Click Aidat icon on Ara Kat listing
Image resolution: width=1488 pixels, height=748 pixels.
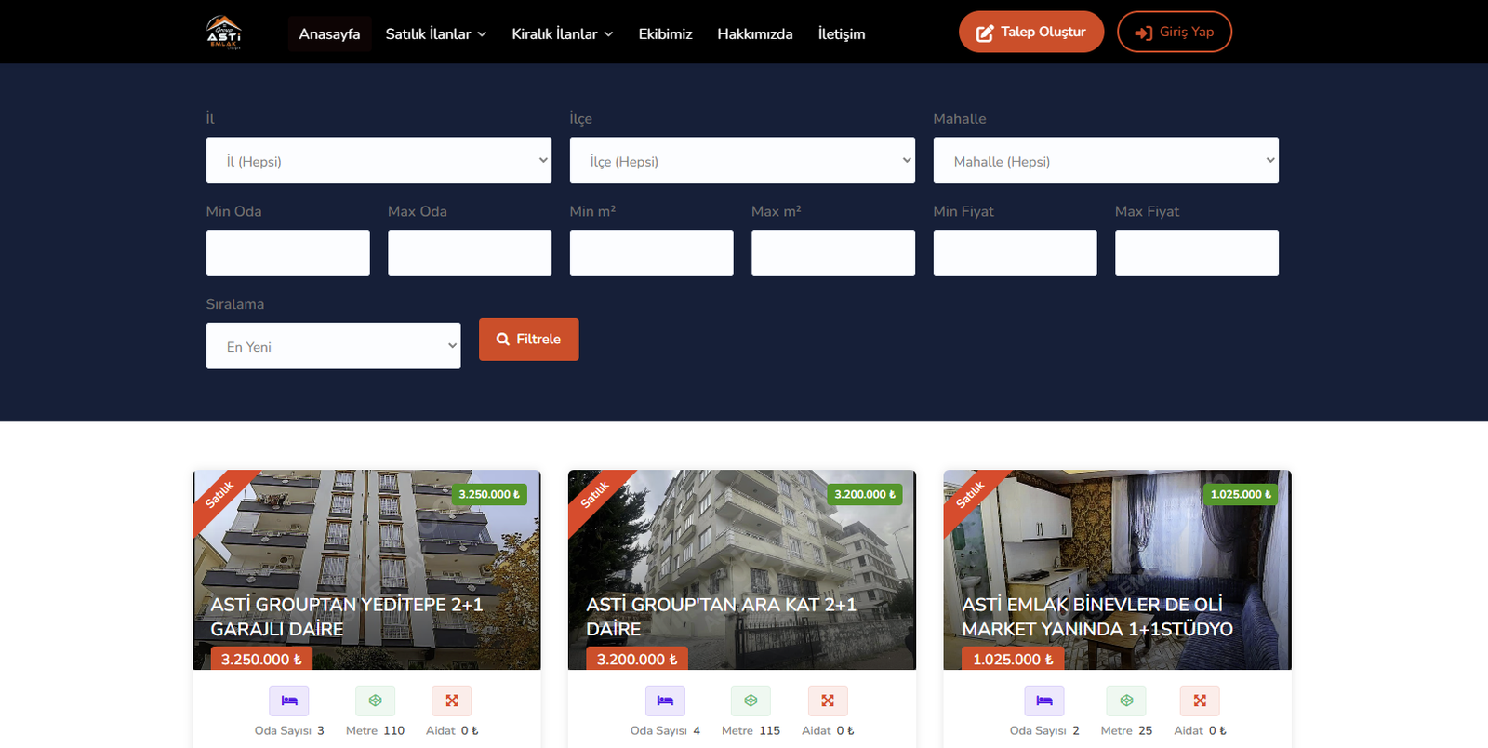pyautogui.click(x=828, y=701)
